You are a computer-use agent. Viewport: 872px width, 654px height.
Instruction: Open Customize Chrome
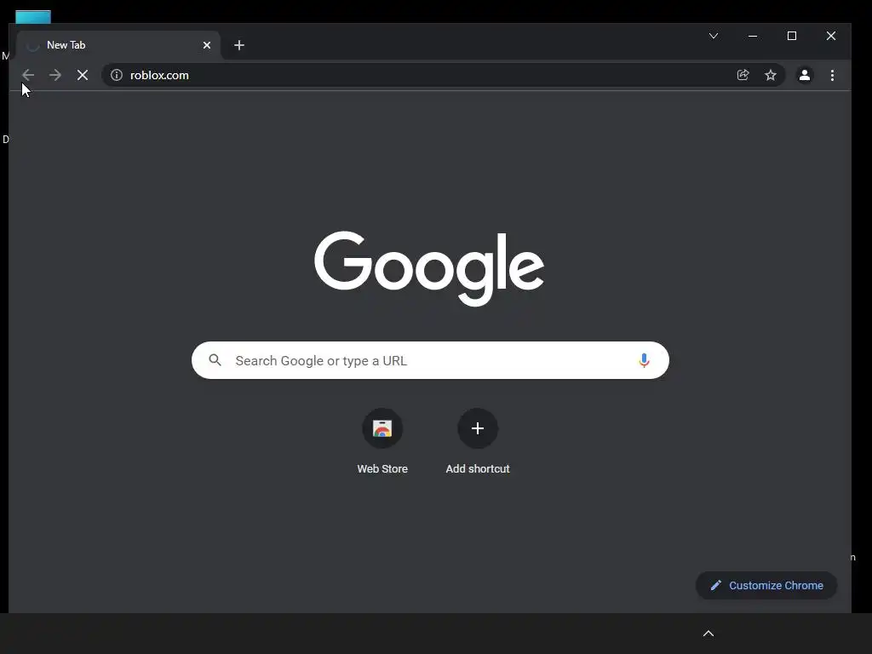(x=766, y=585)
